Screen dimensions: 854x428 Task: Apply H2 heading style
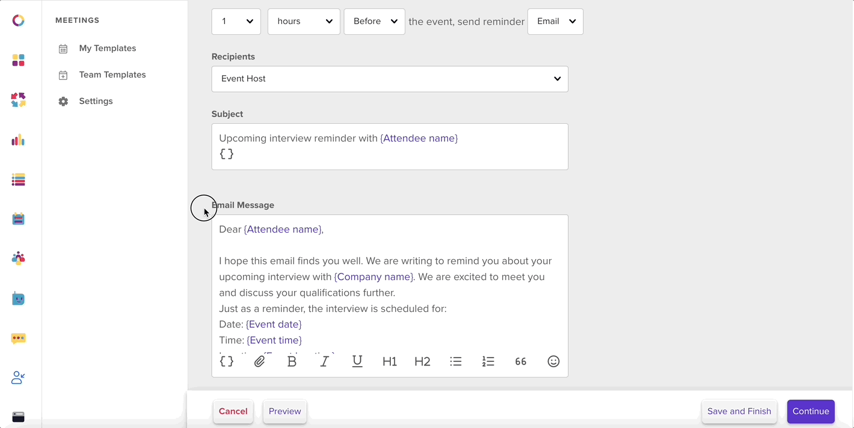coord(423,361)
